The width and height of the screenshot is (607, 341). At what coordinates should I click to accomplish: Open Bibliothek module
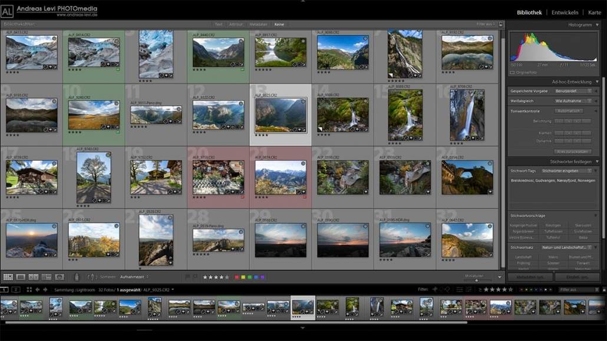click(529, 12)
